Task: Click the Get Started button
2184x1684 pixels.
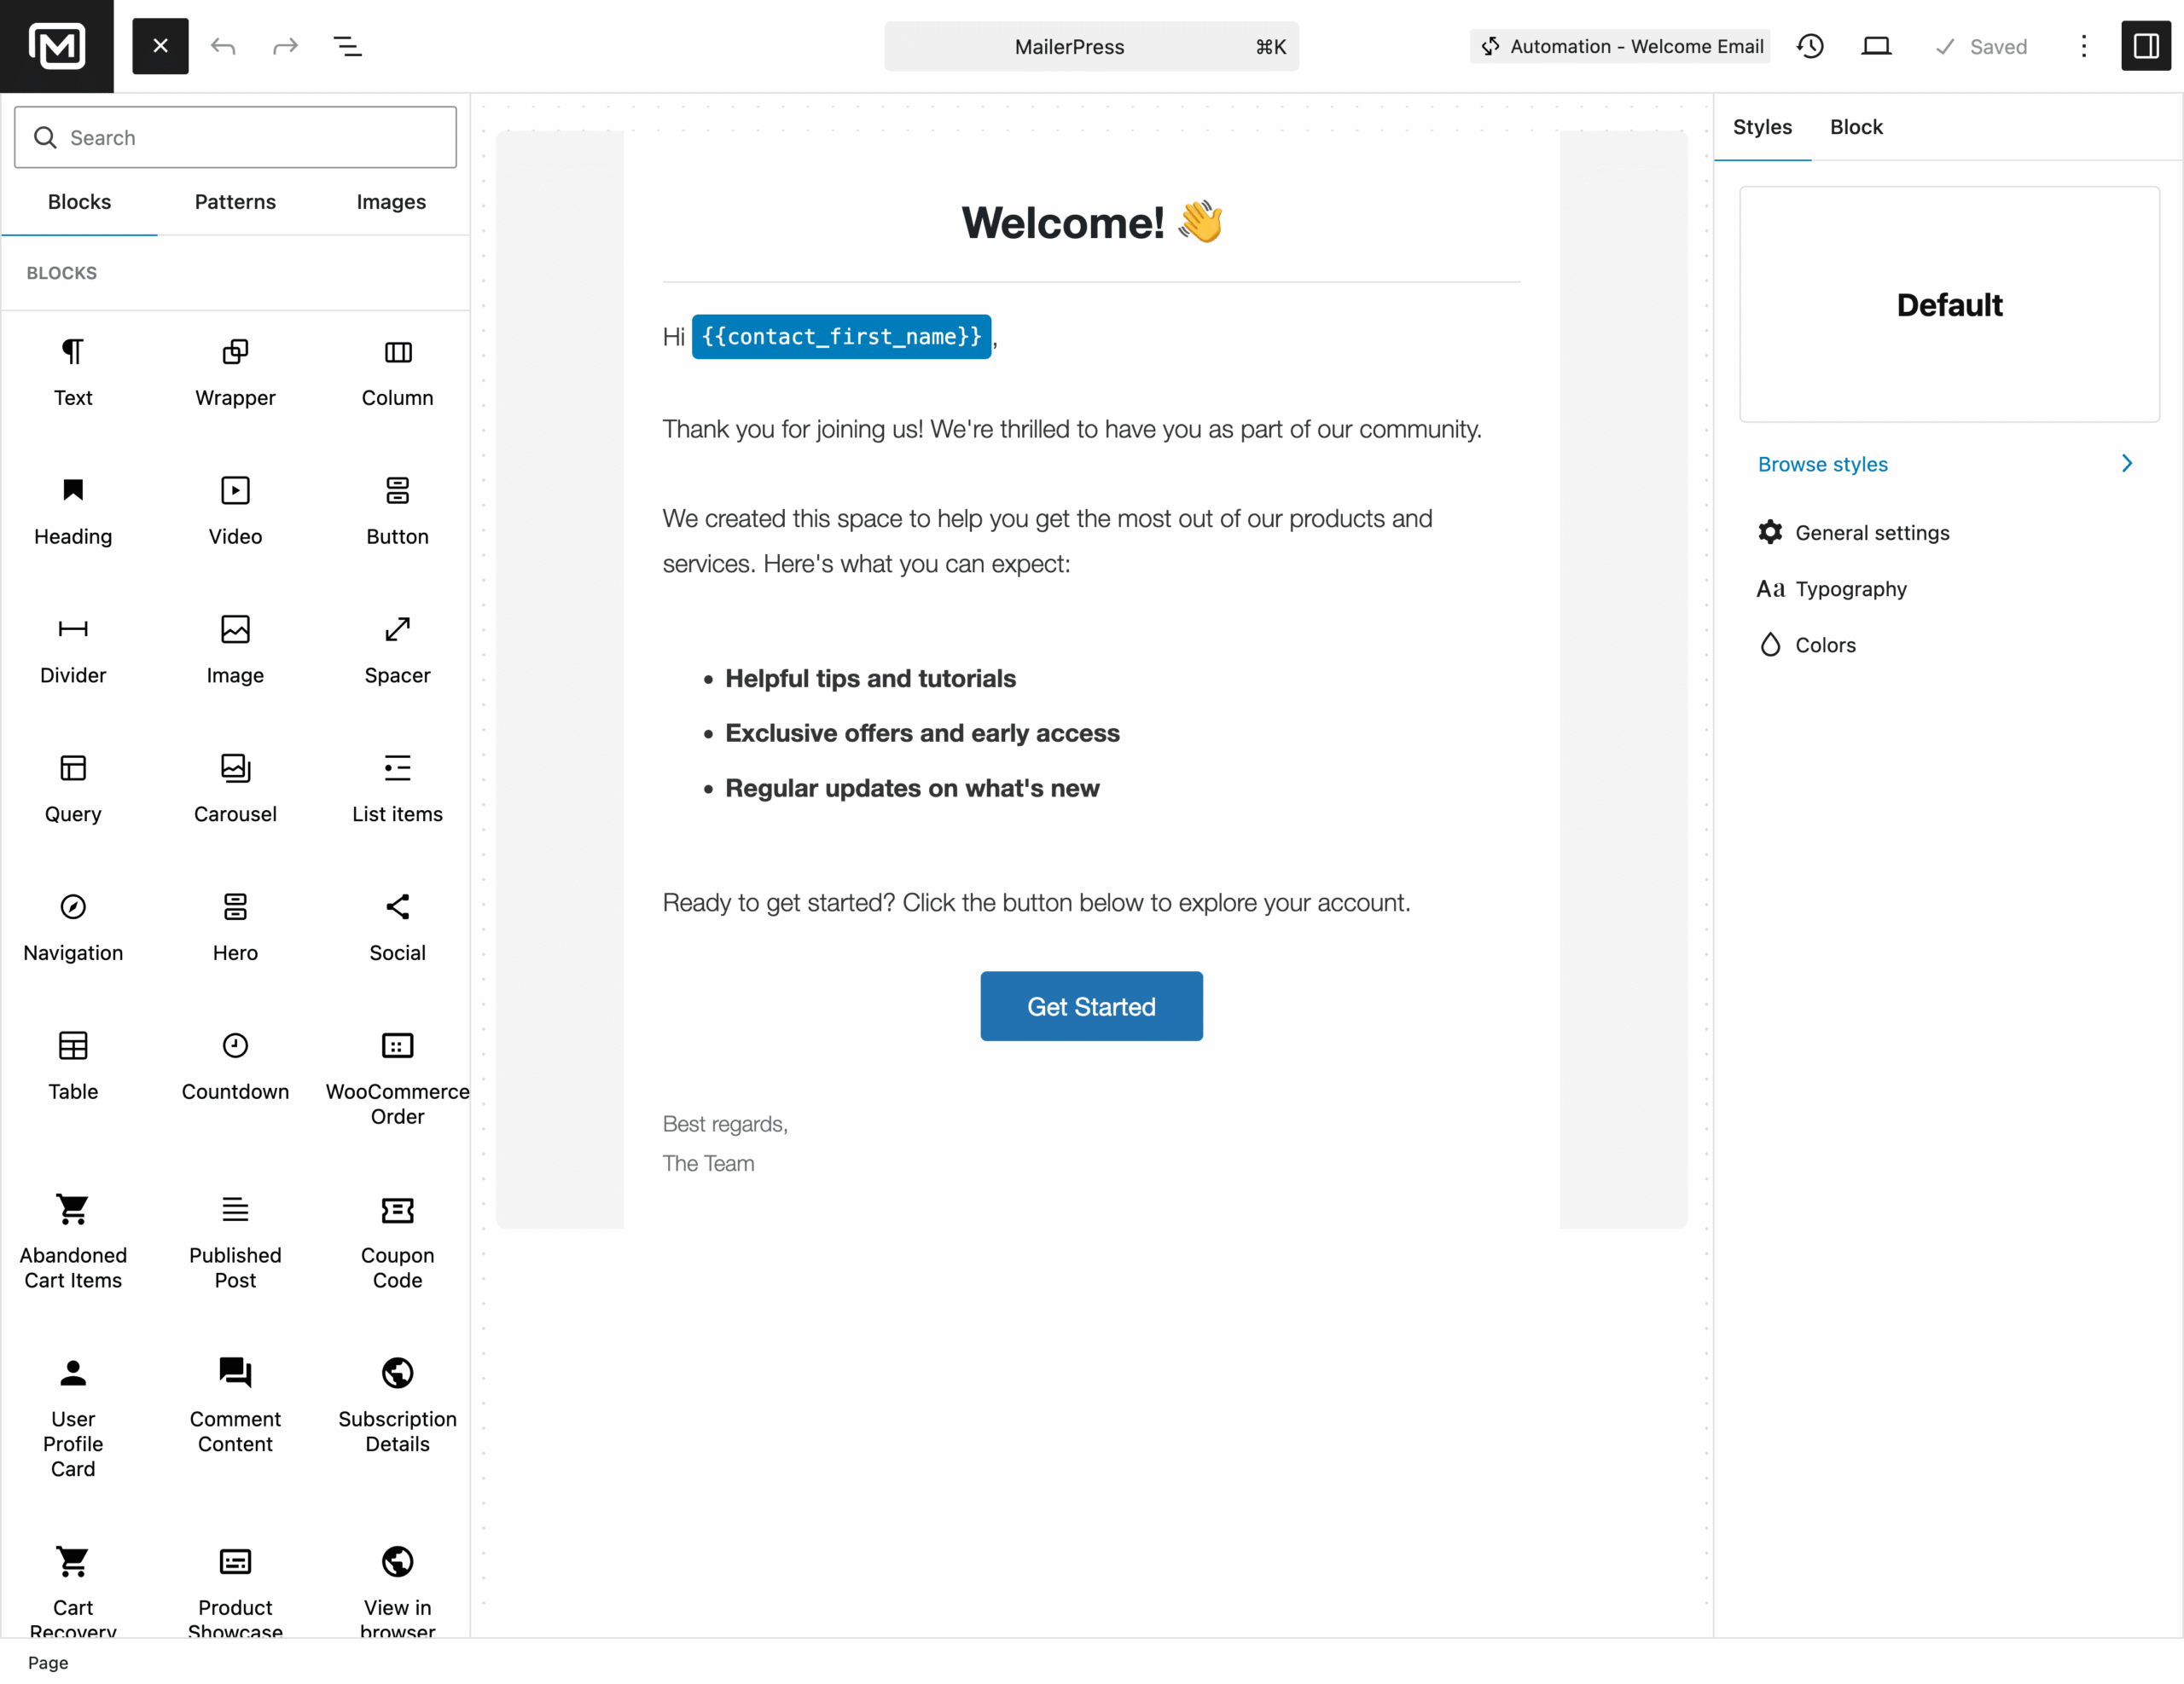Action: [x=1091, y=1006]
